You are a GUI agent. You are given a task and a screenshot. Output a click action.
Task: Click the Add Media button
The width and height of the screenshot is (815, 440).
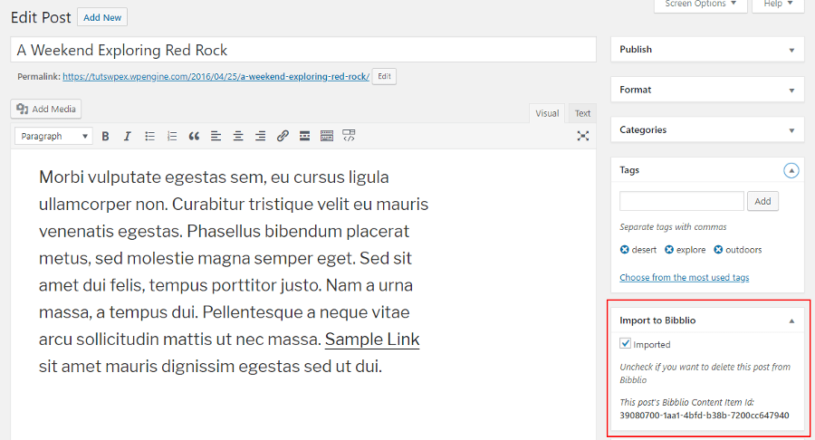tap(46, 109)
